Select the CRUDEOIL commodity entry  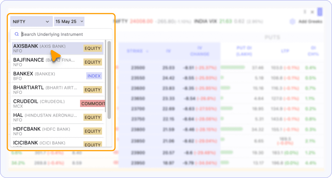click(58, 104)
